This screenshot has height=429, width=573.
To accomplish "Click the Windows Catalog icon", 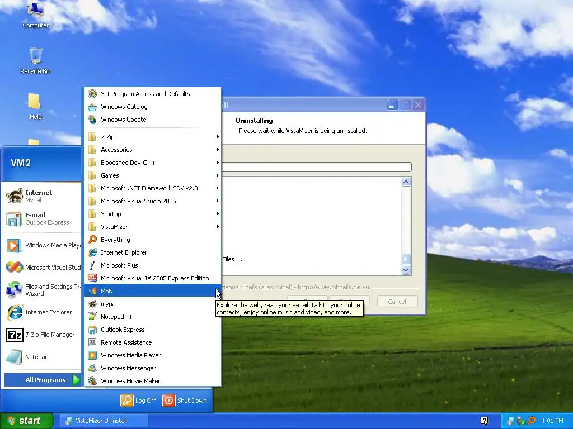I will [x=92, y=107].
